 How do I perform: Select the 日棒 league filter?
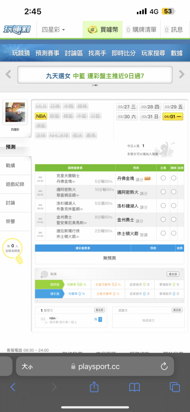tap(55, 106)
